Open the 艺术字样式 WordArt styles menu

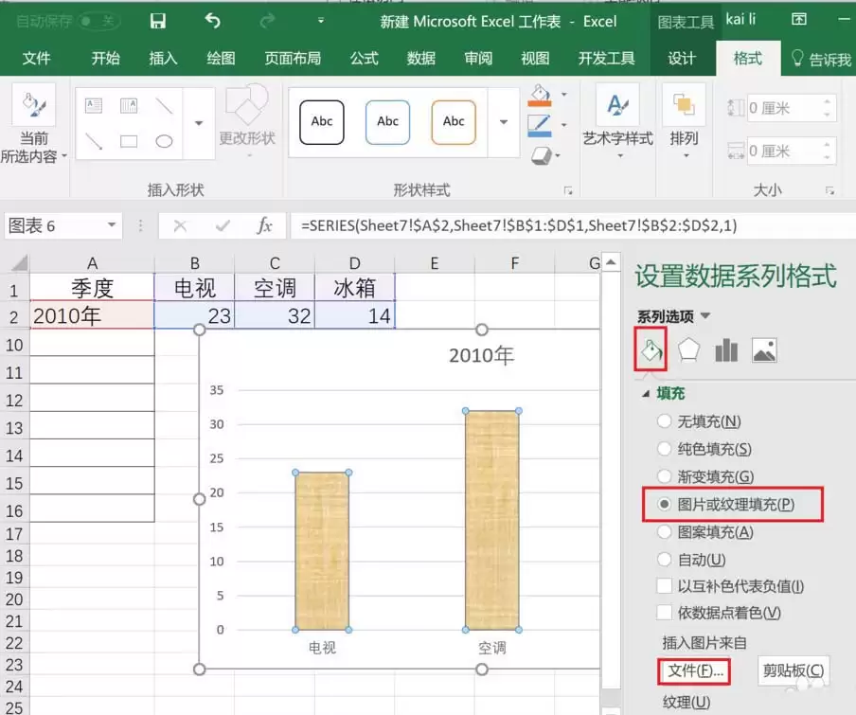pyautogui.click(x=617, y=123)
